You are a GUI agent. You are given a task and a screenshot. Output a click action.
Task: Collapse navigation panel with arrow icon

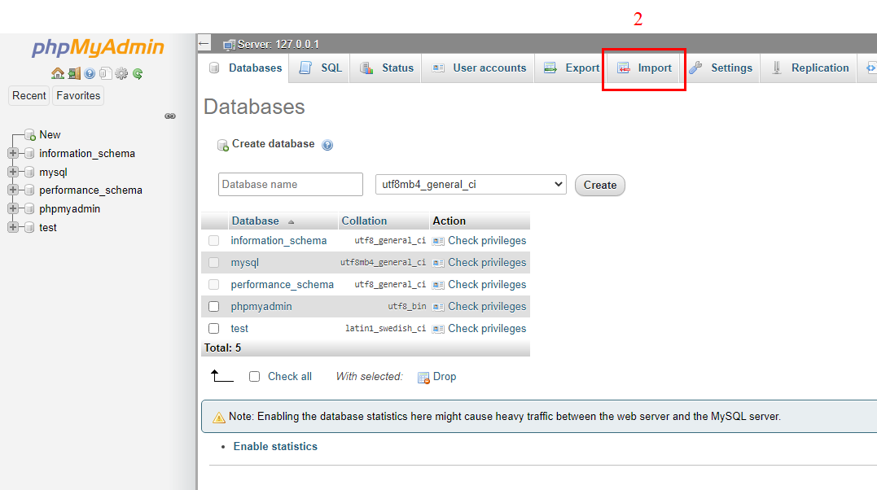204,43
